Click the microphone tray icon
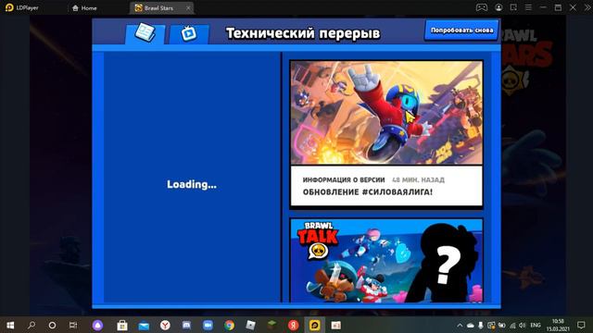The height and width of the screenshot is (333, 593). pyautogui.click(x=481, y=325)
